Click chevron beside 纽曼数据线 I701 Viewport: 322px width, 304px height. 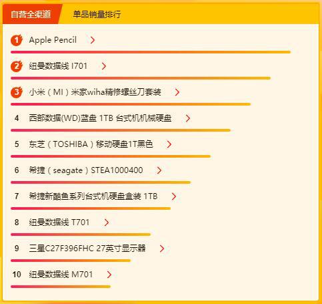(x=104, y=66)
